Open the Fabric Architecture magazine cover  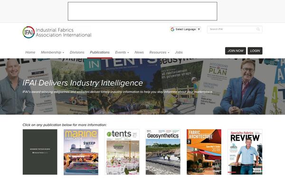(204, 152)
